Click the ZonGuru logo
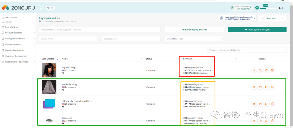 click(x=19, y=8)
